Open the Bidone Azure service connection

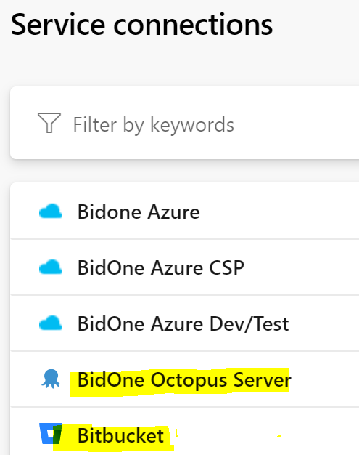coord(139,212)
